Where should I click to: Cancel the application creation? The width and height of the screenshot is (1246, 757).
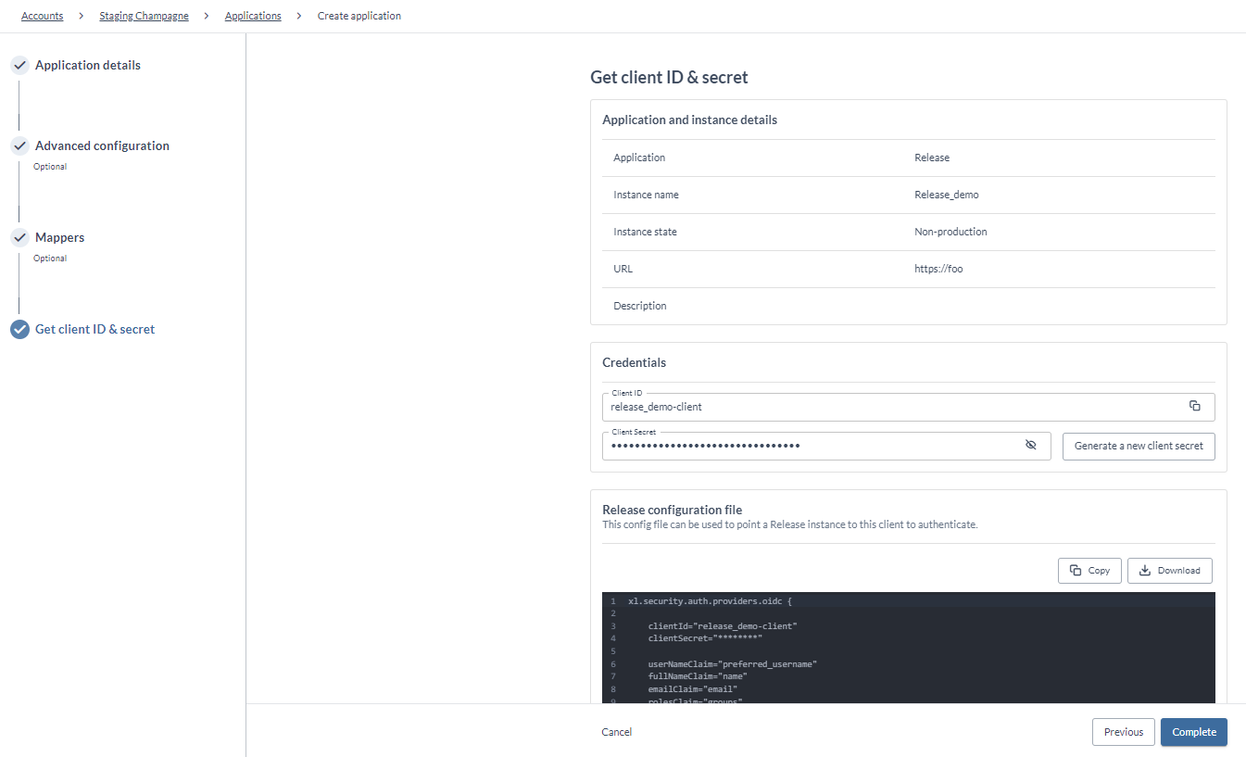coord(617,732)
